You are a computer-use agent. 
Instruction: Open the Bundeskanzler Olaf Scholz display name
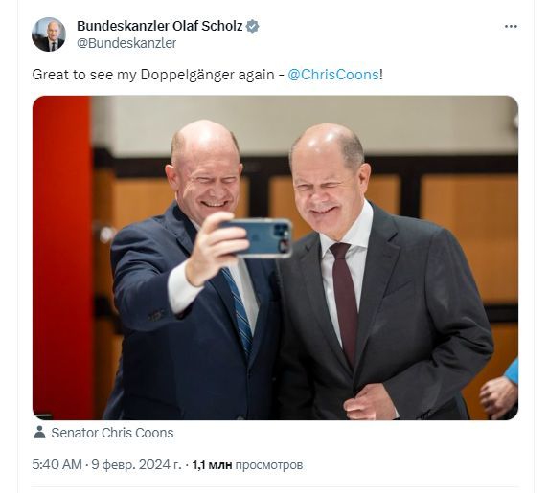coord(160,26)
